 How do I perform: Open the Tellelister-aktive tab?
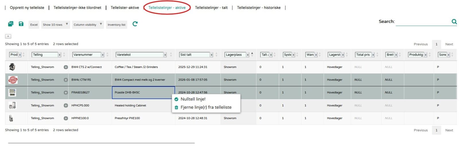[125, 8]
